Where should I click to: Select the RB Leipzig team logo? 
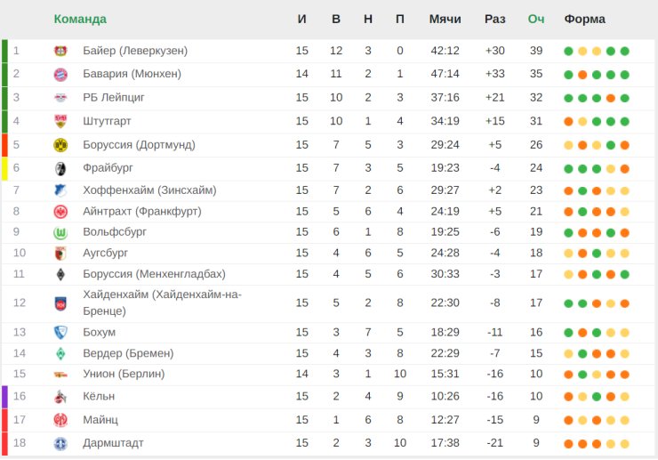[60, 98]
